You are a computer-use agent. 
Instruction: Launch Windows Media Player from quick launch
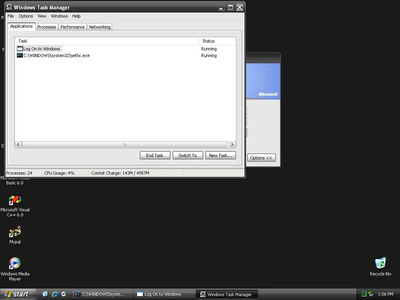(64, 294)
